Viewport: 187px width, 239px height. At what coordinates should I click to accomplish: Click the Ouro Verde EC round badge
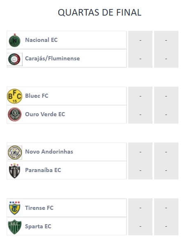[14, 114]
